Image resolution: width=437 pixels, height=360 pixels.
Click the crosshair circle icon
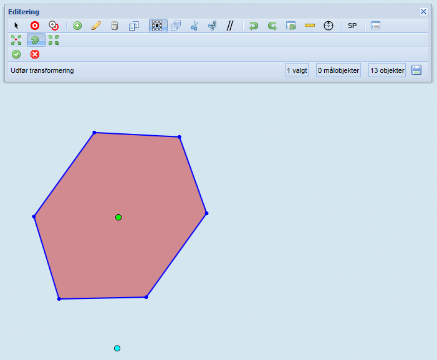coord(329,26)
